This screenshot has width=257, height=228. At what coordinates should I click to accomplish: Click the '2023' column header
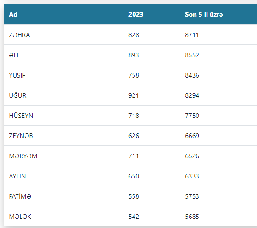[136, 14]
